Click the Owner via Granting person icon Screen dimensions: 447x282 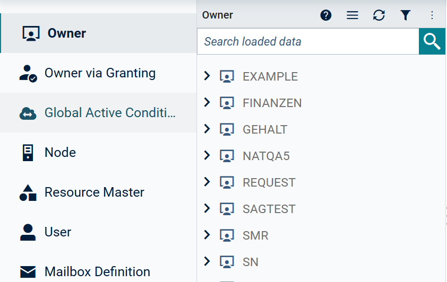(28, 74)
